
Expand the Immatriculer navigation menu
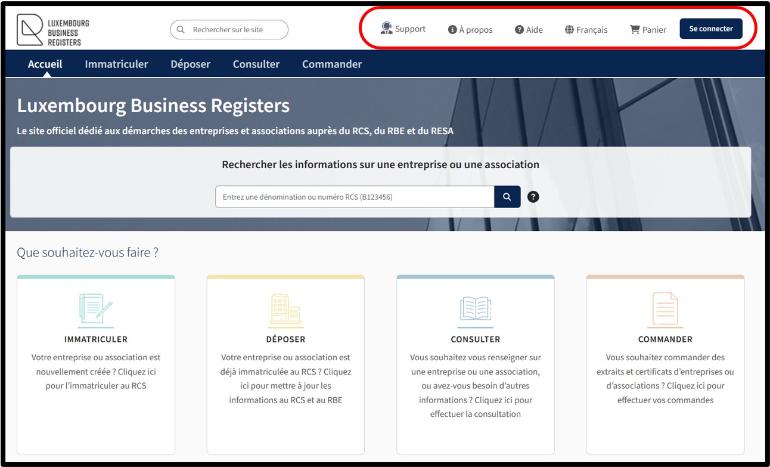point(116,64)
